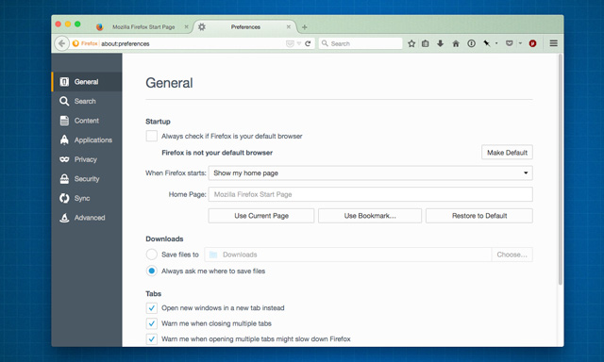Show bookmarks with the clipboard list icon
Viewport: 604px width, 362px height.
(x=426, y=43)
